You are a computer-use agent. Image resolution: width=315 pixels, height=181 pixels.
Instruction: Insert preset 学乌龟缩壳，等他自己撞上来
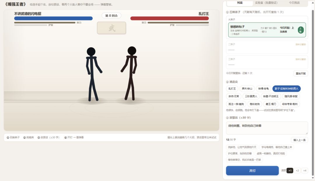pos(276,147)
